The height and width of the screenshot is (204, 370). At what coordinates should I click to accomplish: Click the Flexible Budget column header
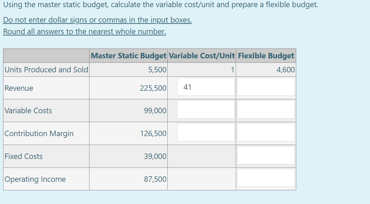266,56
